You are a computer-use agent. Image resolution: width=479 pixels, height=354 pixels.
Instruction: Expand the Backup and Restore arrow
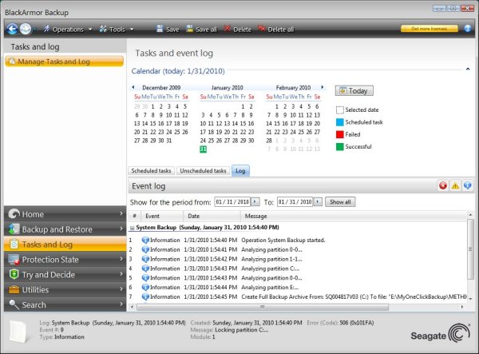pyautogui.click(x=121, y=229)
